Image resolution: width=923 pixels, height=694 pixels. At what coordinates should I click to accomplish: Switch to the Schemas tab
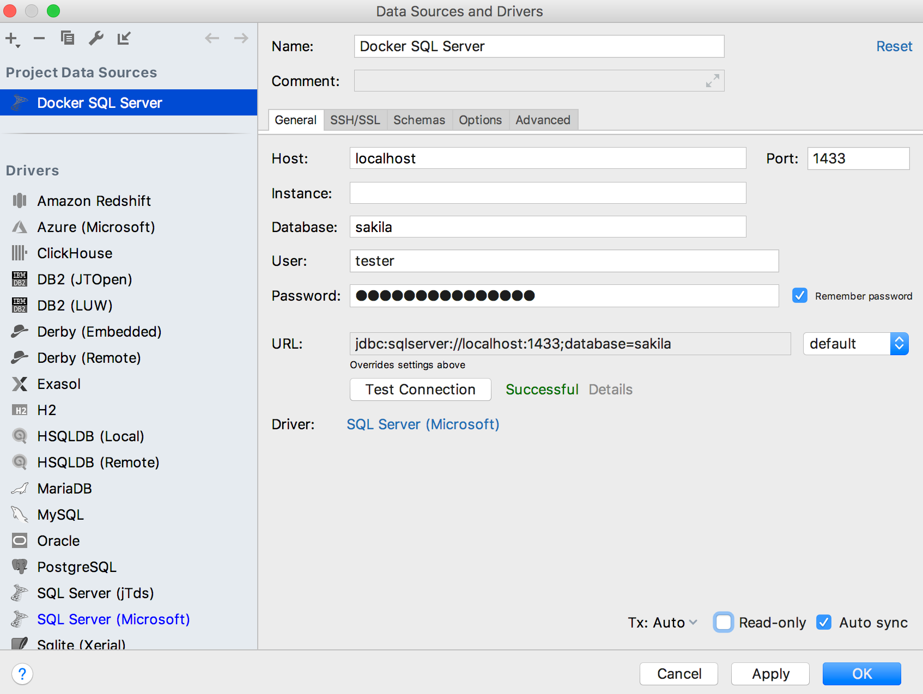pyautogui.click(x=419, y=120)
